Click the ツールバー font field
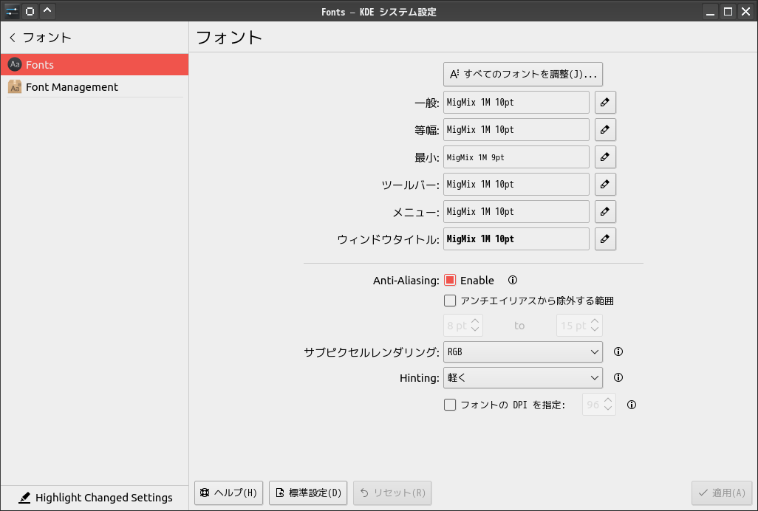The height and width of the screenshot is (511, 758). click(x=516, y=184)
